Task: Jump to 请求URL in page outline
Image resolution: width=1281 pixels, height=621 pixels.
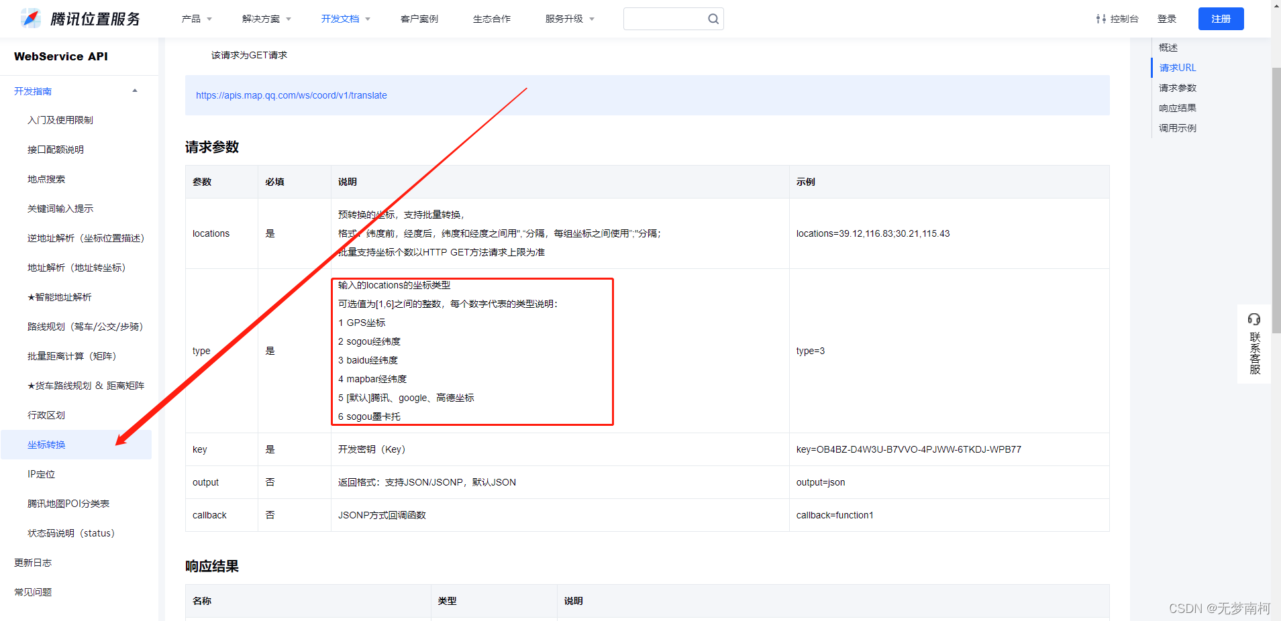Action: point(1178,68)
